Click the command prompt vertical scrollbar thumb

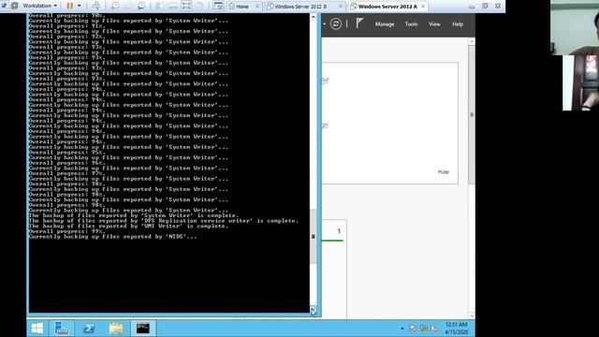point(314,236)
